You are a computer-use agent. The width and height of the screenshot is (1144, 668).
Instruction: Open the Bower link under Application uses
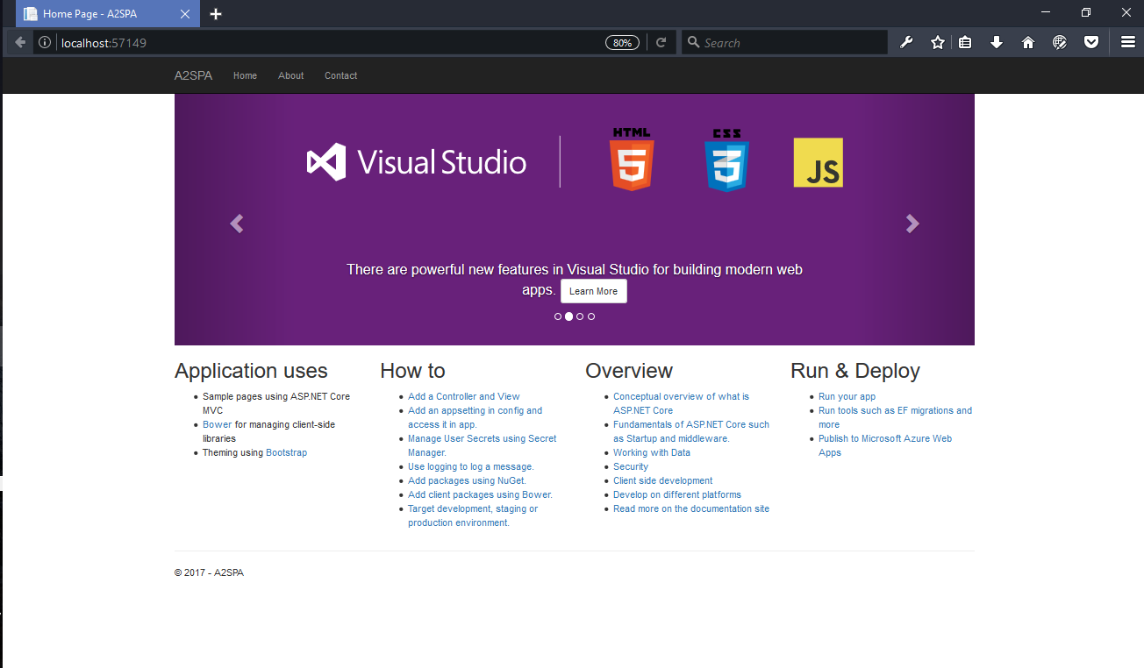click(x=218, y=424)
